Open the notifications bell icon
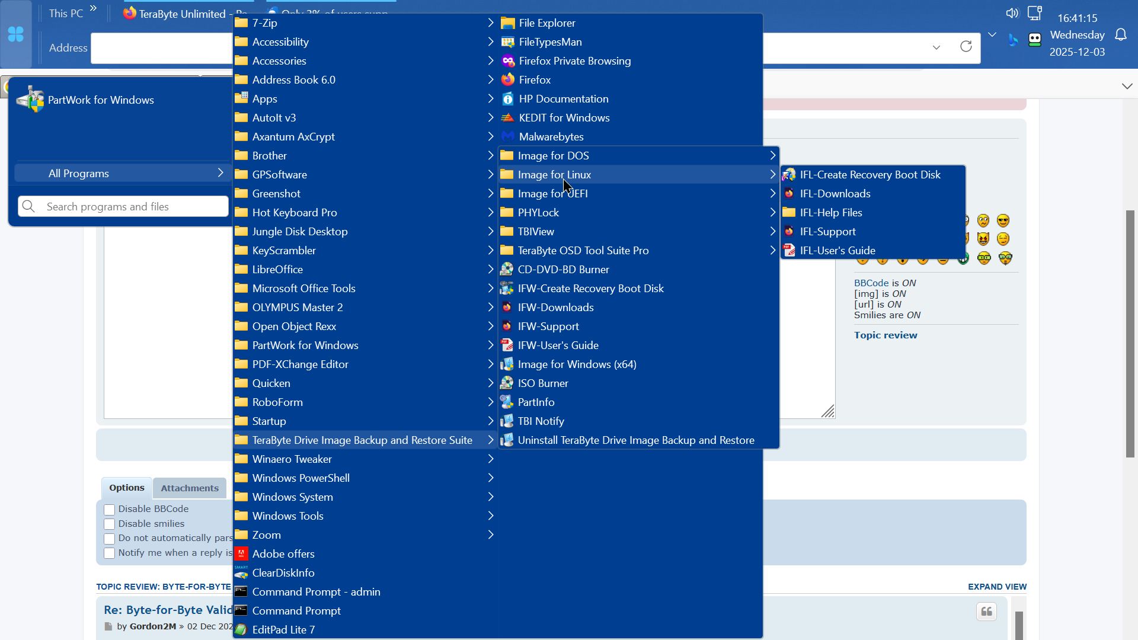The height and width of the screenshot is (640, 1138). (1121, 35)
